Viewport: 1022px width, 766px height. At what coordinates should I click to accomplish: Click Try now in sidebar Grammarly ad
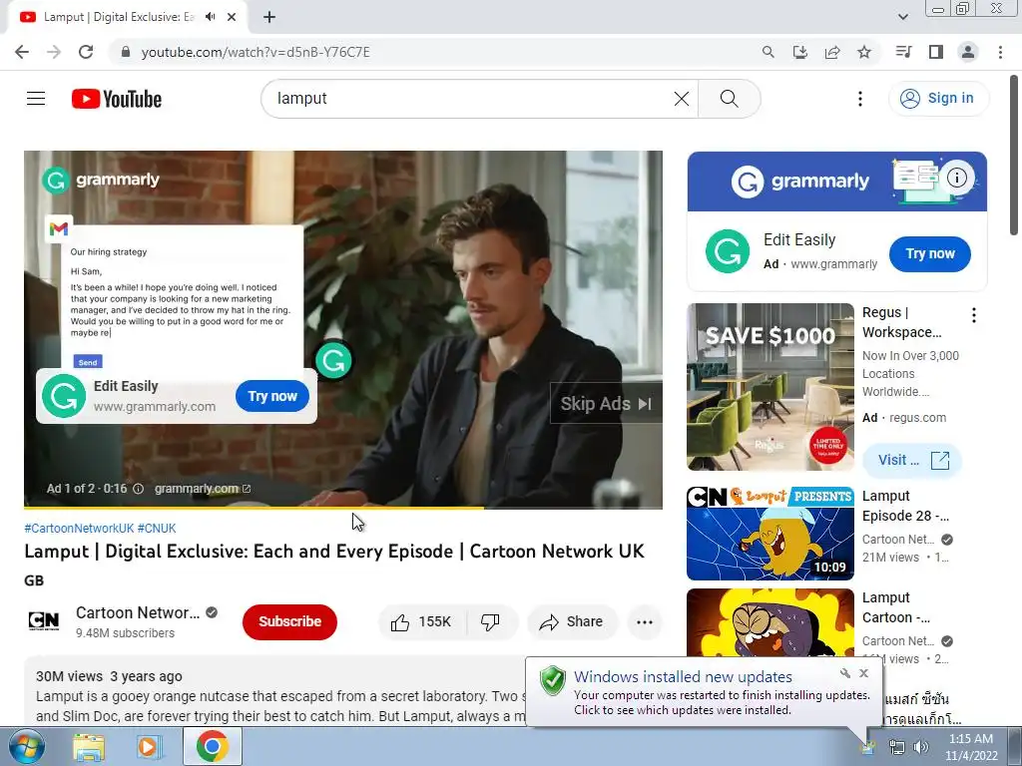[930, 253]
